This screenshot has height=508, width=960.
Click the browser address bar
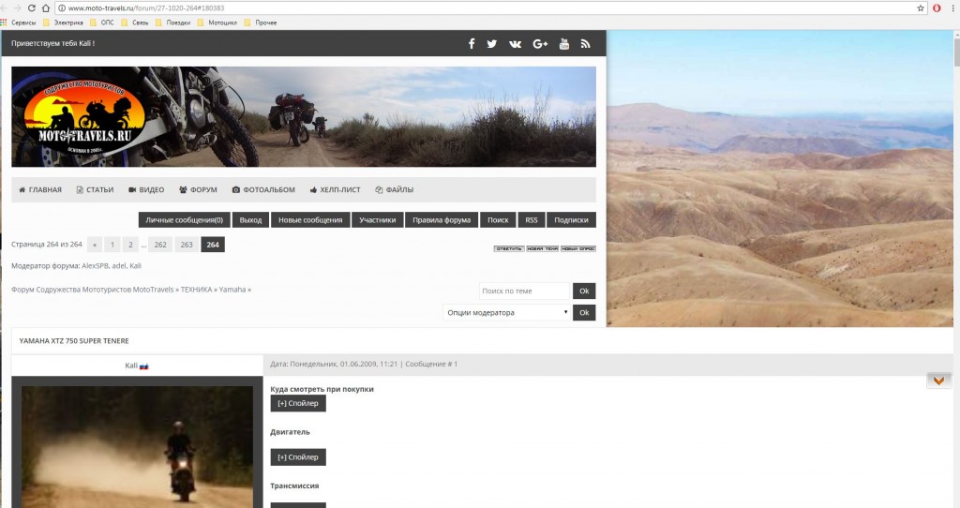pos(489,7)
